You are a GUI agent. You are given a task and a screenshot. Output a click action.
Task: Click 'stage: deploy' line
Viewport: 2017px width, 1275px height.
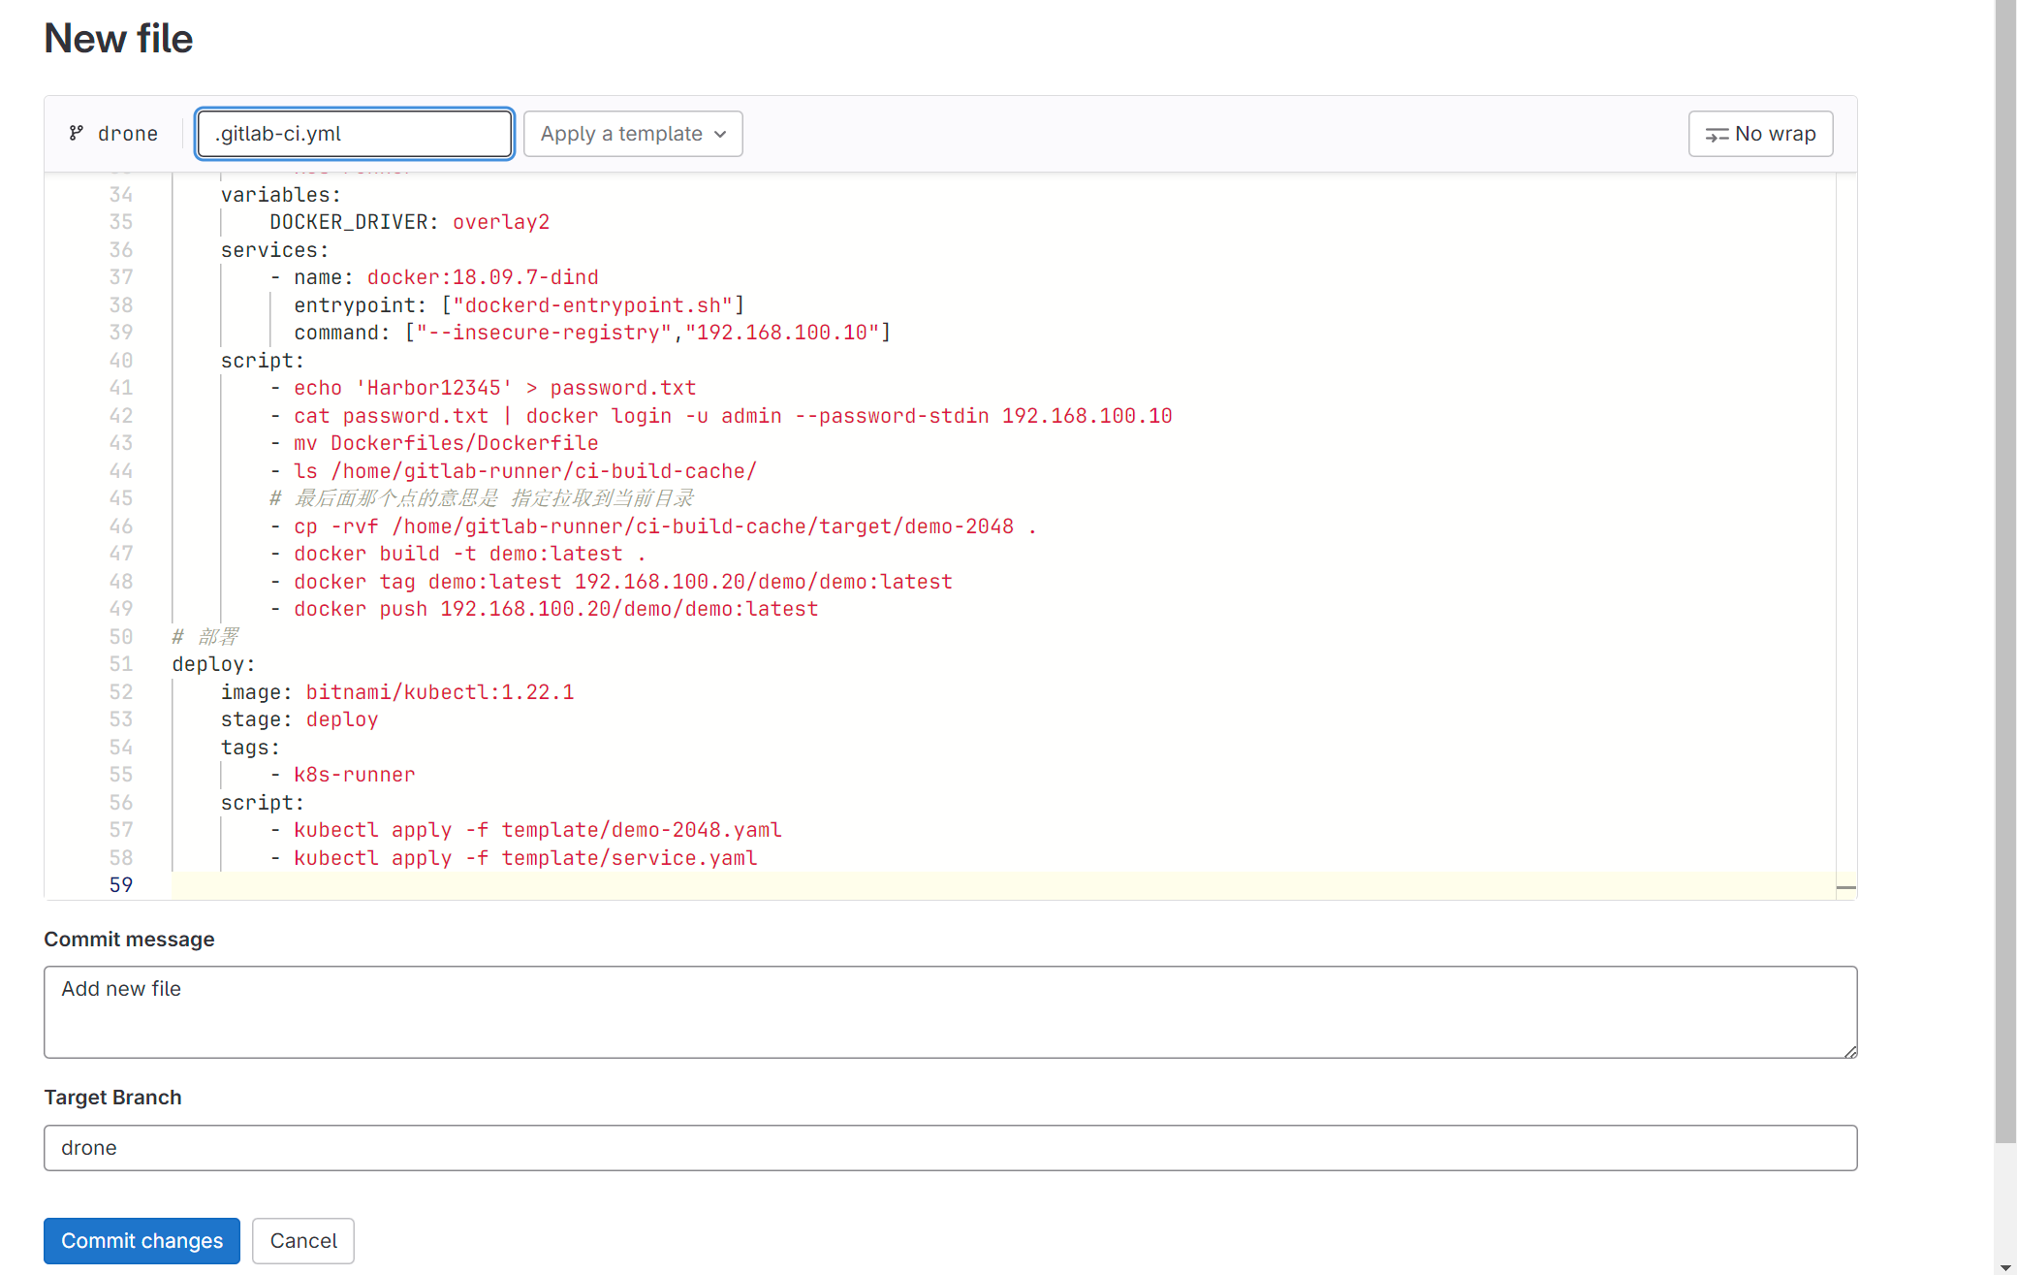coord(299,719)
